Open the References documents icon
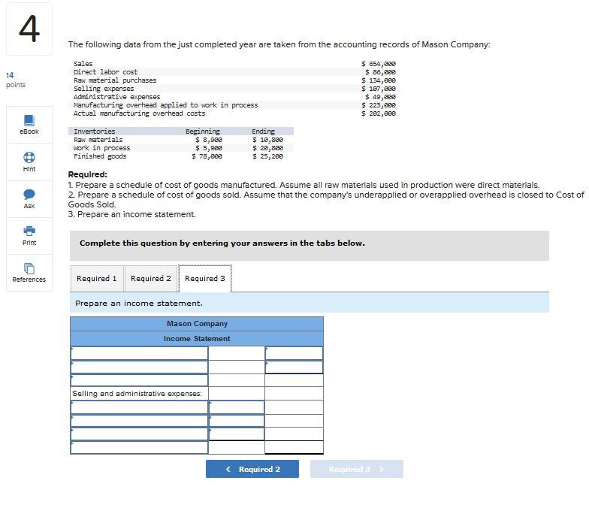 [29, 268]
